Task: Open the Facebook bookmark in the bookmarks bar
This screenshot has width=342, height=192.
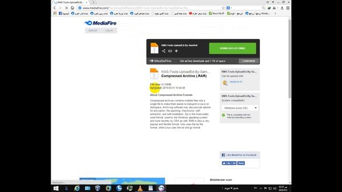Action: coord(64,13)
